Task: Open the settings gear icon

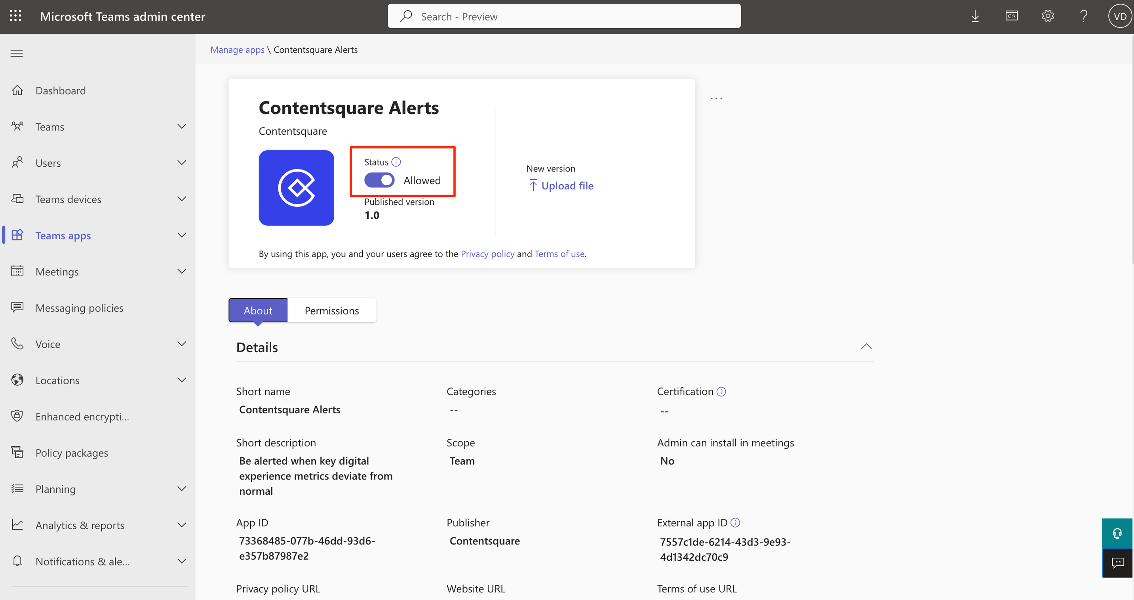Action: (1047, 16)
